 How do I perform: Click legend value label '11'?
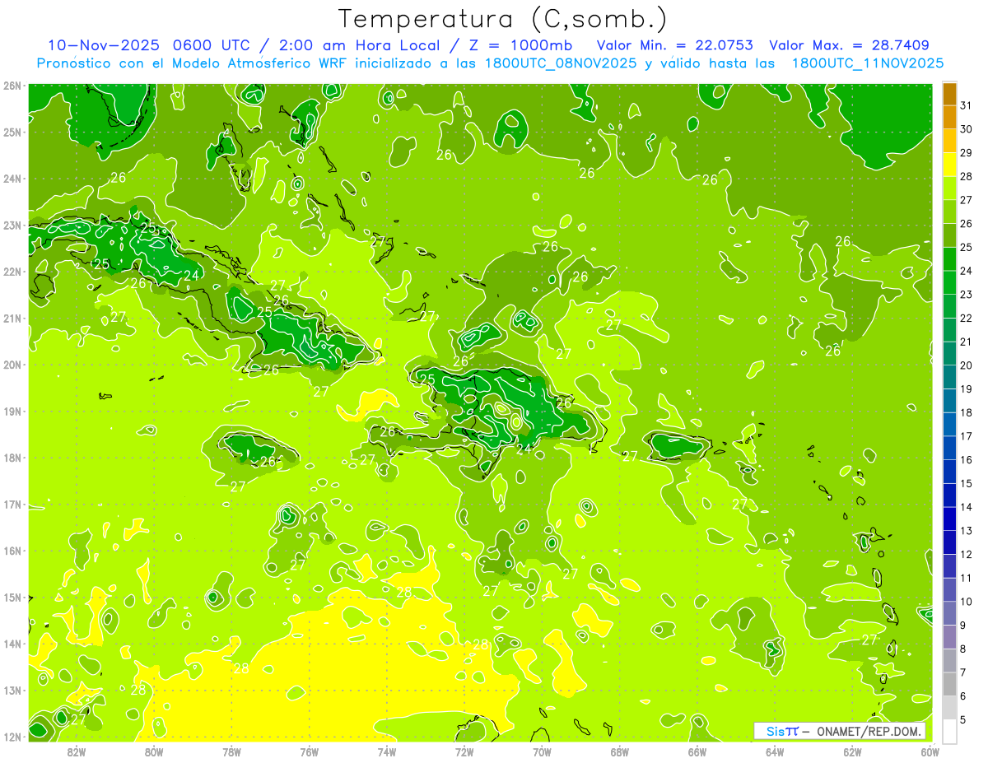click(x=966, y=578)
